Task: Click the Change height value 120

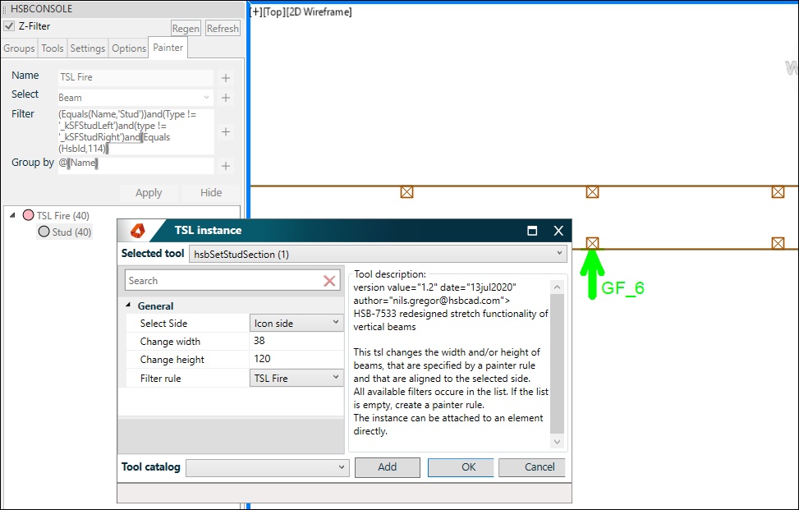Action: pos(296,359)
